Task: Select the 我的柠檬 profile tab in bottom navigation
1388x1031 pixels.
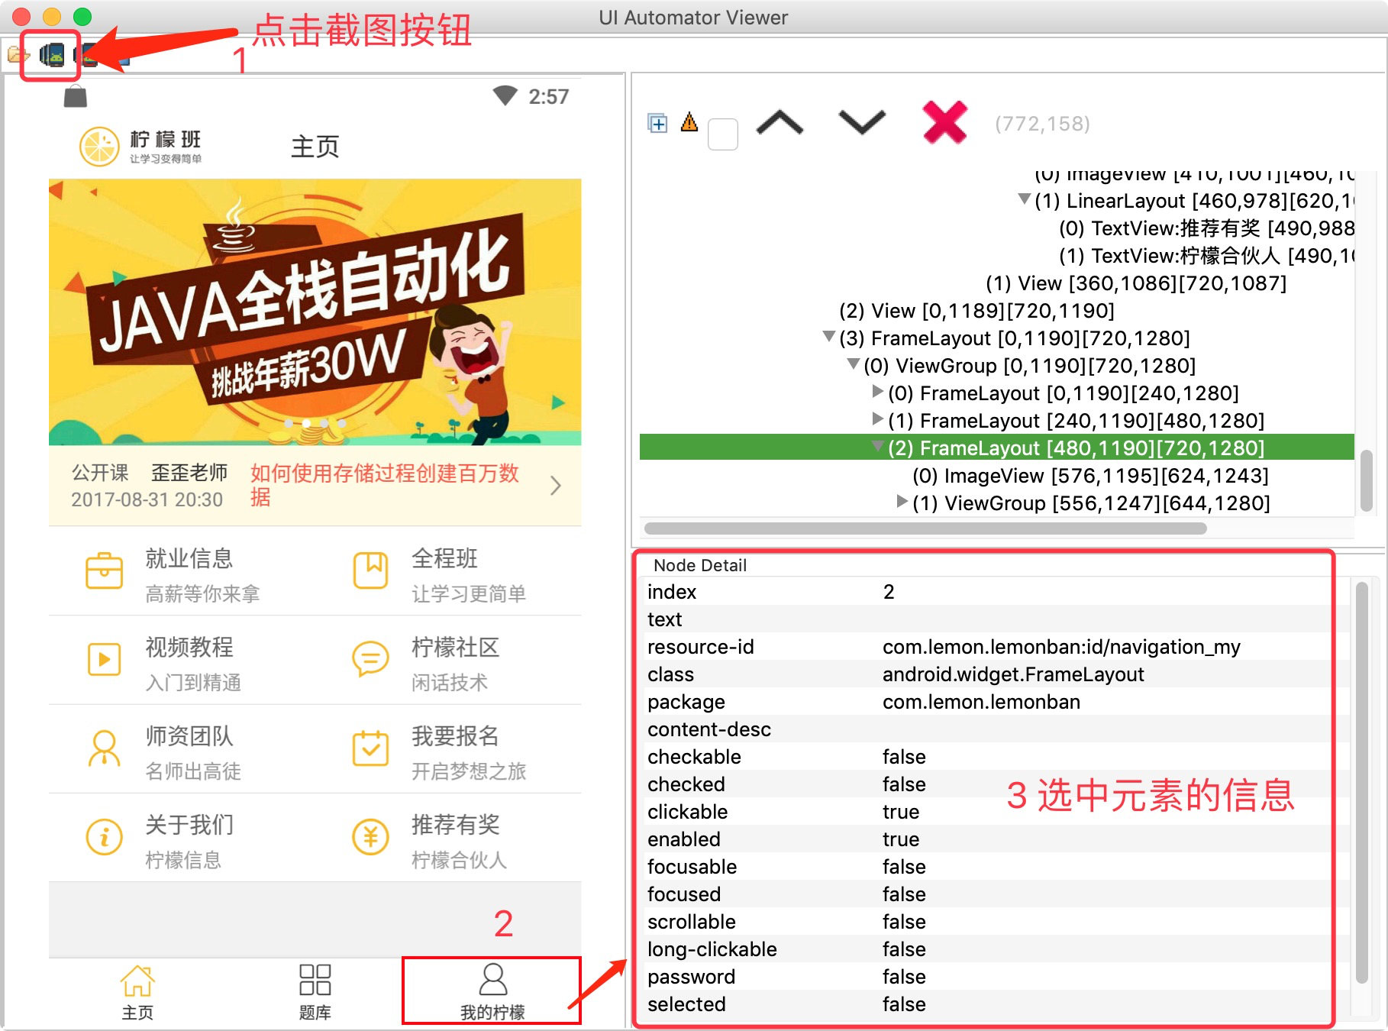Action: 492,991
